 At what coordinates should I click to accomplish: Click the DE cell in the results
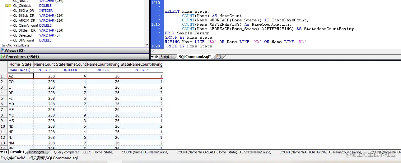21,93
